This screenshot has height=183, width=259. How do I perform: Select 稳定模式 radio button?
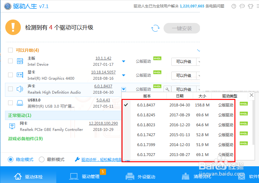[x=11, y=159]
